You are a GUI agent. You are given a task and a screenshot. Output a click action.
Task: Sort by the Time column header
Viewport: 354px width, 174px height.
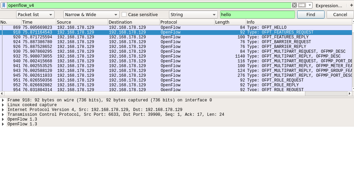point(39,22)
